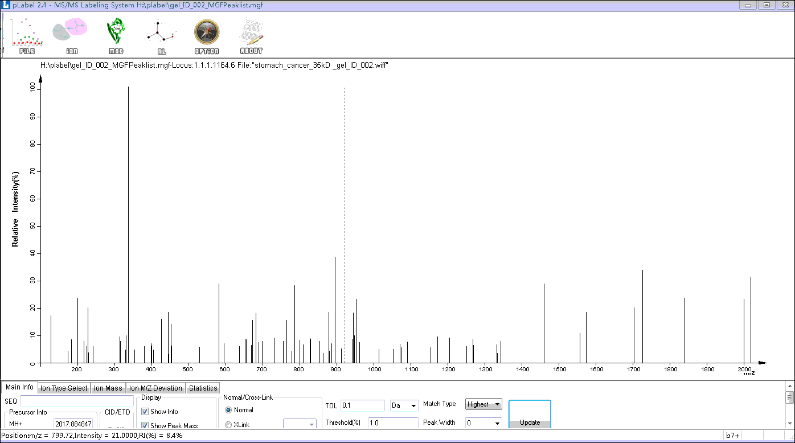Click the TOL value field
The image size is (795, 443).
click(363, 405)
